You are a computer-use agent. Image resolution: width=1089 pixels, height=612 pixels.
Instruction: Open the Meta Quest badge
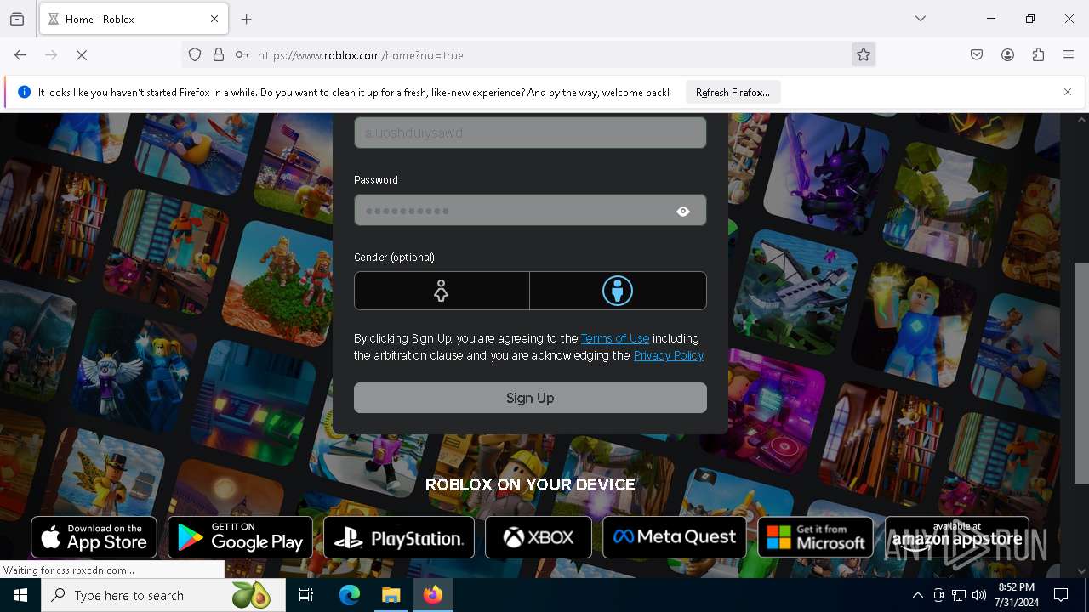pos(675,537)
